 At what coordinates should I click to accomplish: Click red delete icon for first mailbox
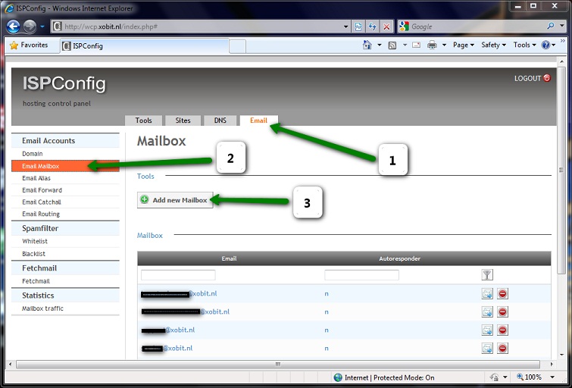click(x=502, y=293)
